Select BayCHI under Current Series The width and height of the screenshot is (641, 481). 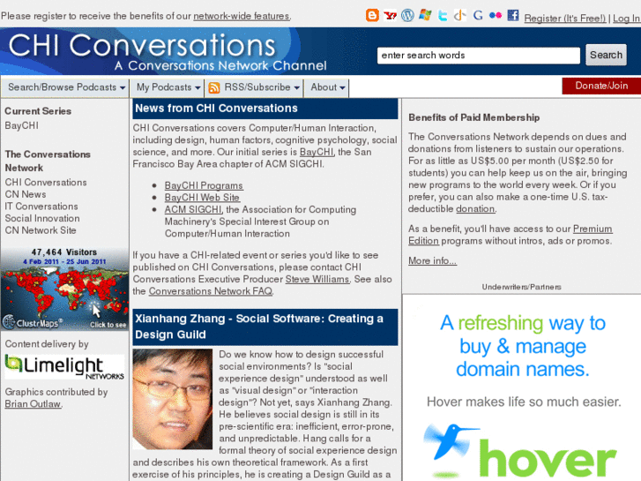pos(22,125)
